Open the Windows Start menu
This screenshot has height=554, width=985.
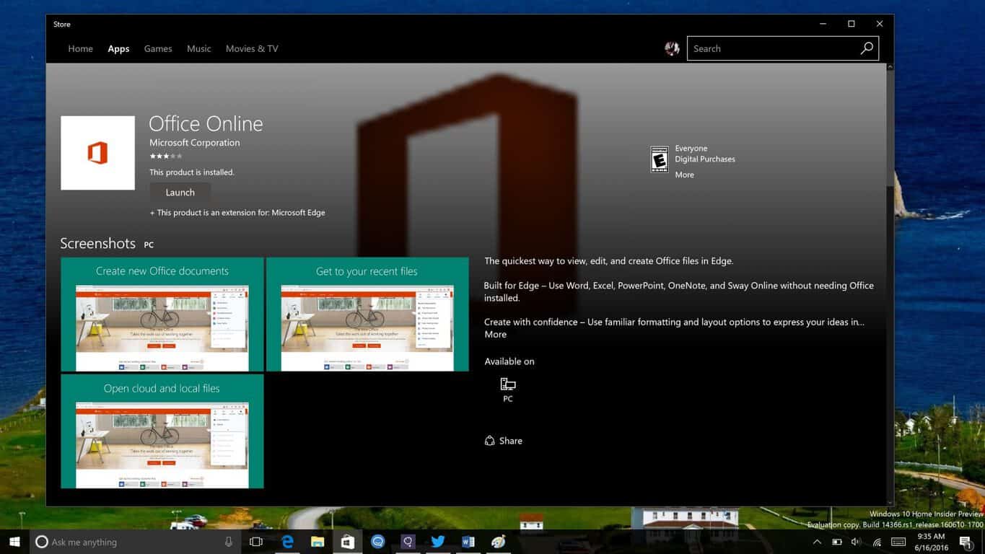(x=14, y=542)
